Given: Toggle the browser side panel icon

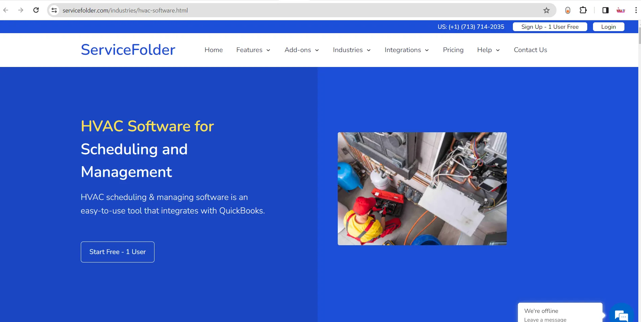Looking at the screenshot, I should (605, 10).
